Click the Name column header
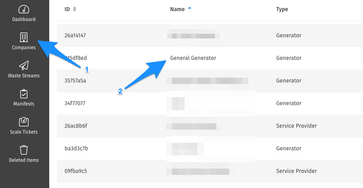This screenshot has width=363, height=188. coord(178,9)
